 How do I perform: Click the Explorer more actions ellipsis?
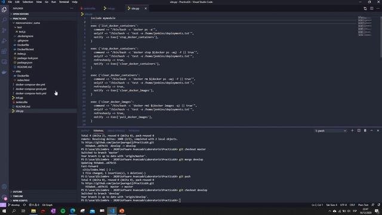(72, 8)
